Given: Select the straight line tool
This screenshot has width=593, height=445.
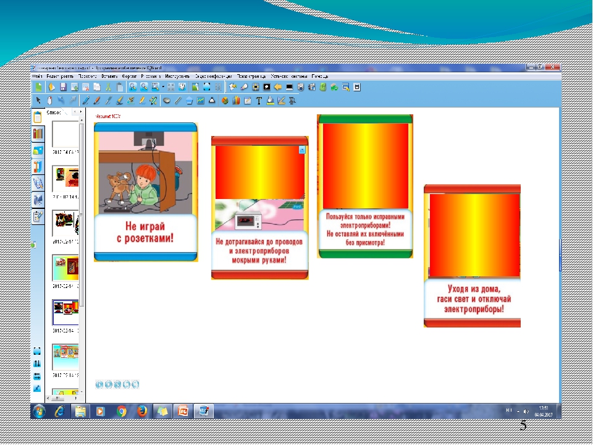Looking at the screenshot, I should 178,100.
